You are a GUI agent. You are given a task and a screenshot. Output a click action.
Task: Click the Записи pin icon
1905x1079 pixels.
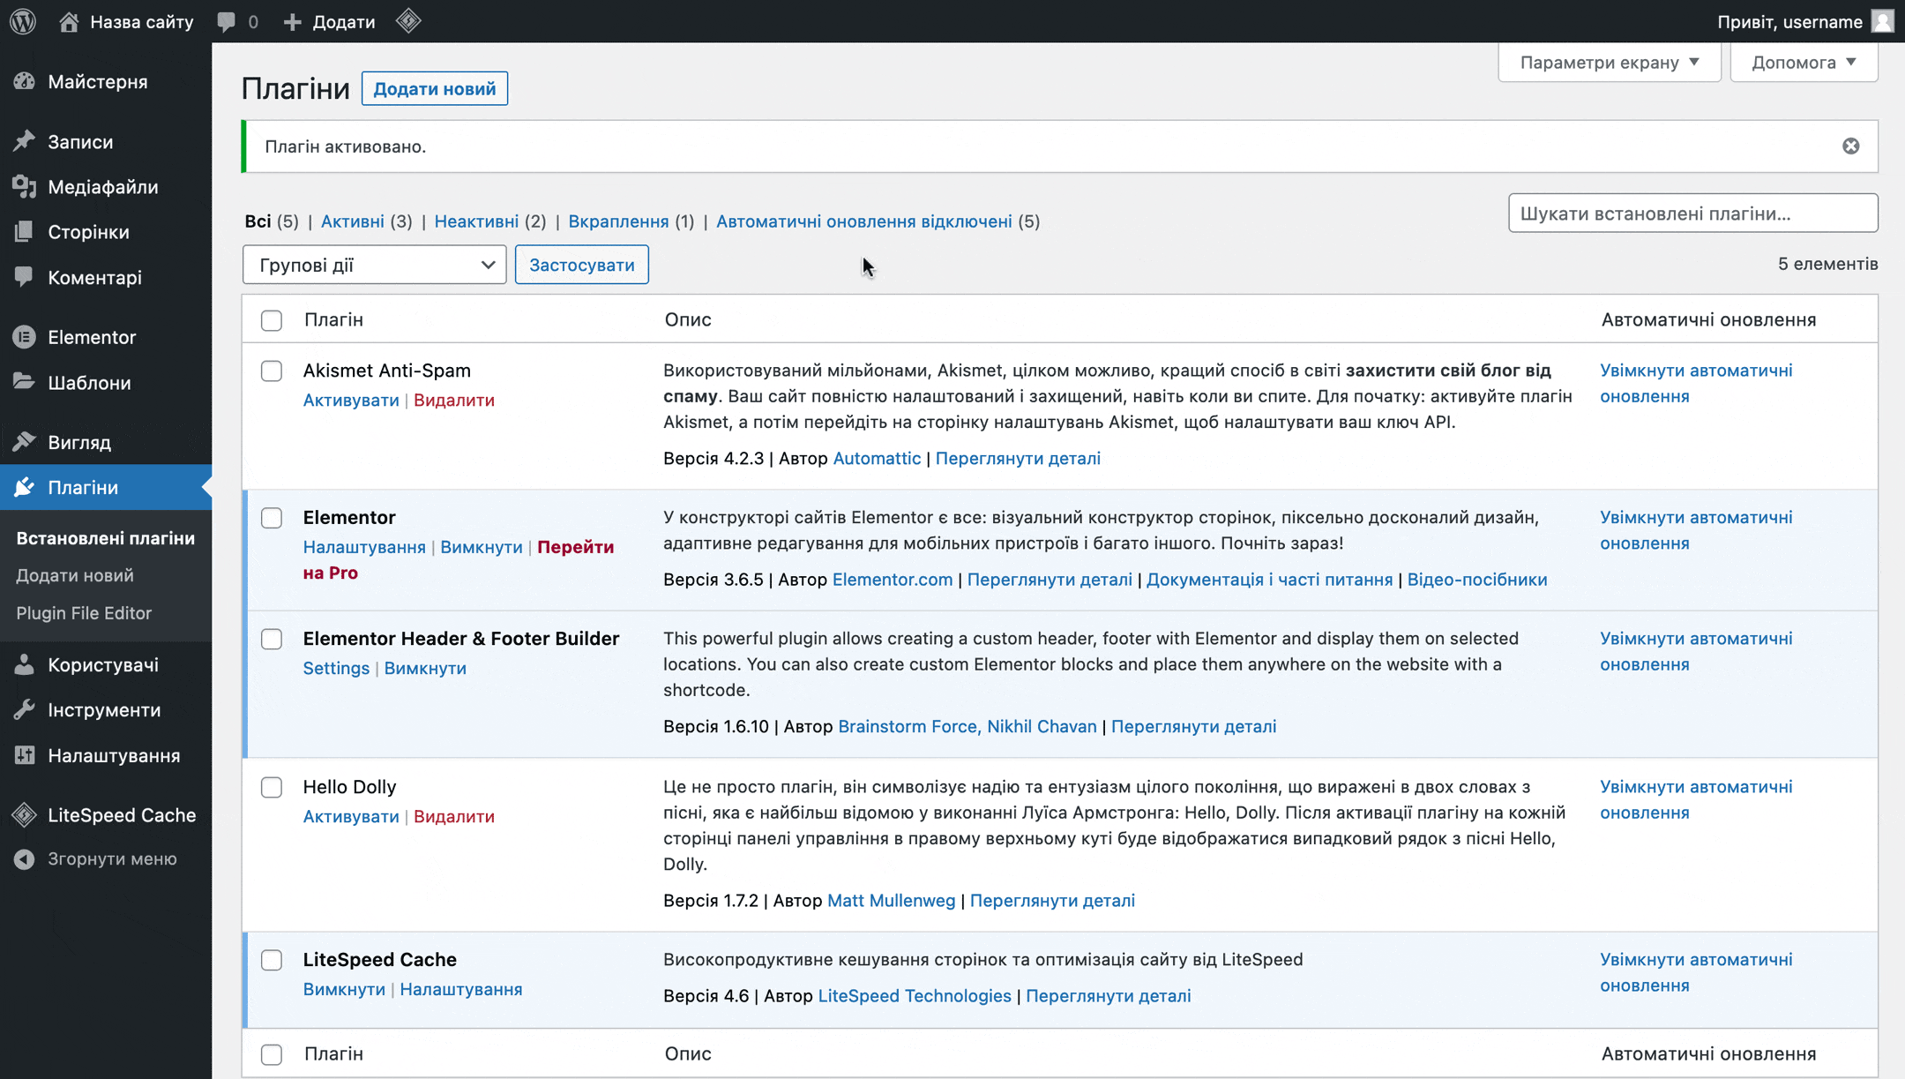click(25, 141)
